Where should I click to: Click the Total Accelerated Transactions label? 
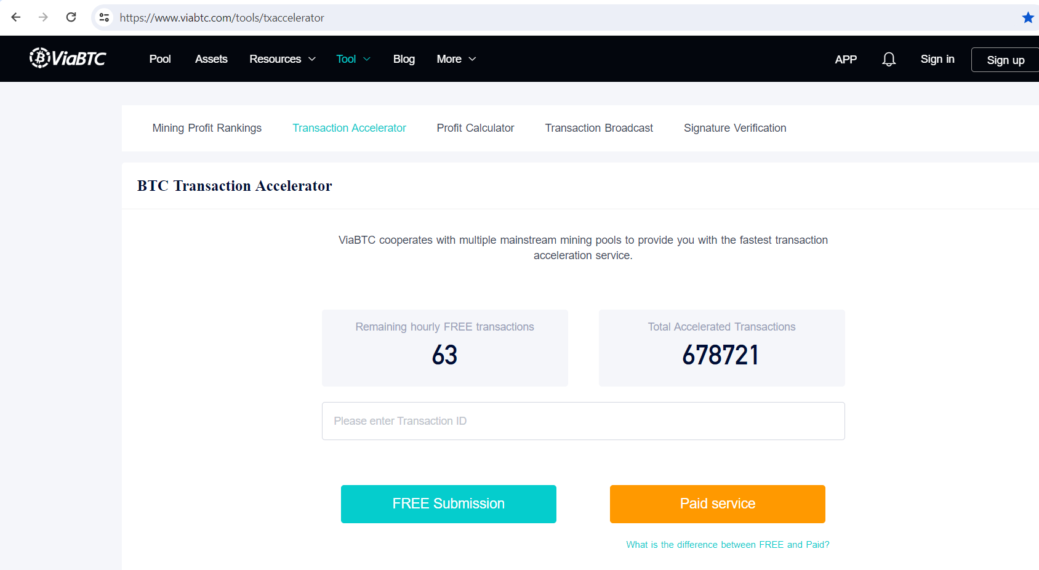point(721,327)
